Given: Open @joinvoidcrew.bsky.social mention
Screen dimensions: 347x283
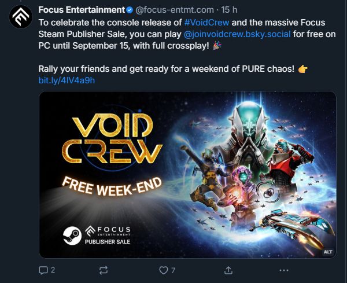Looking at the screenshot, I should [237, 34].
